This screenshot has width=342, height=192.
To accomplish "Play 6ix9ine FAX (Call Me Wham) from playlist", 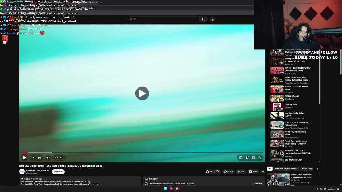I will pos(291,71).
